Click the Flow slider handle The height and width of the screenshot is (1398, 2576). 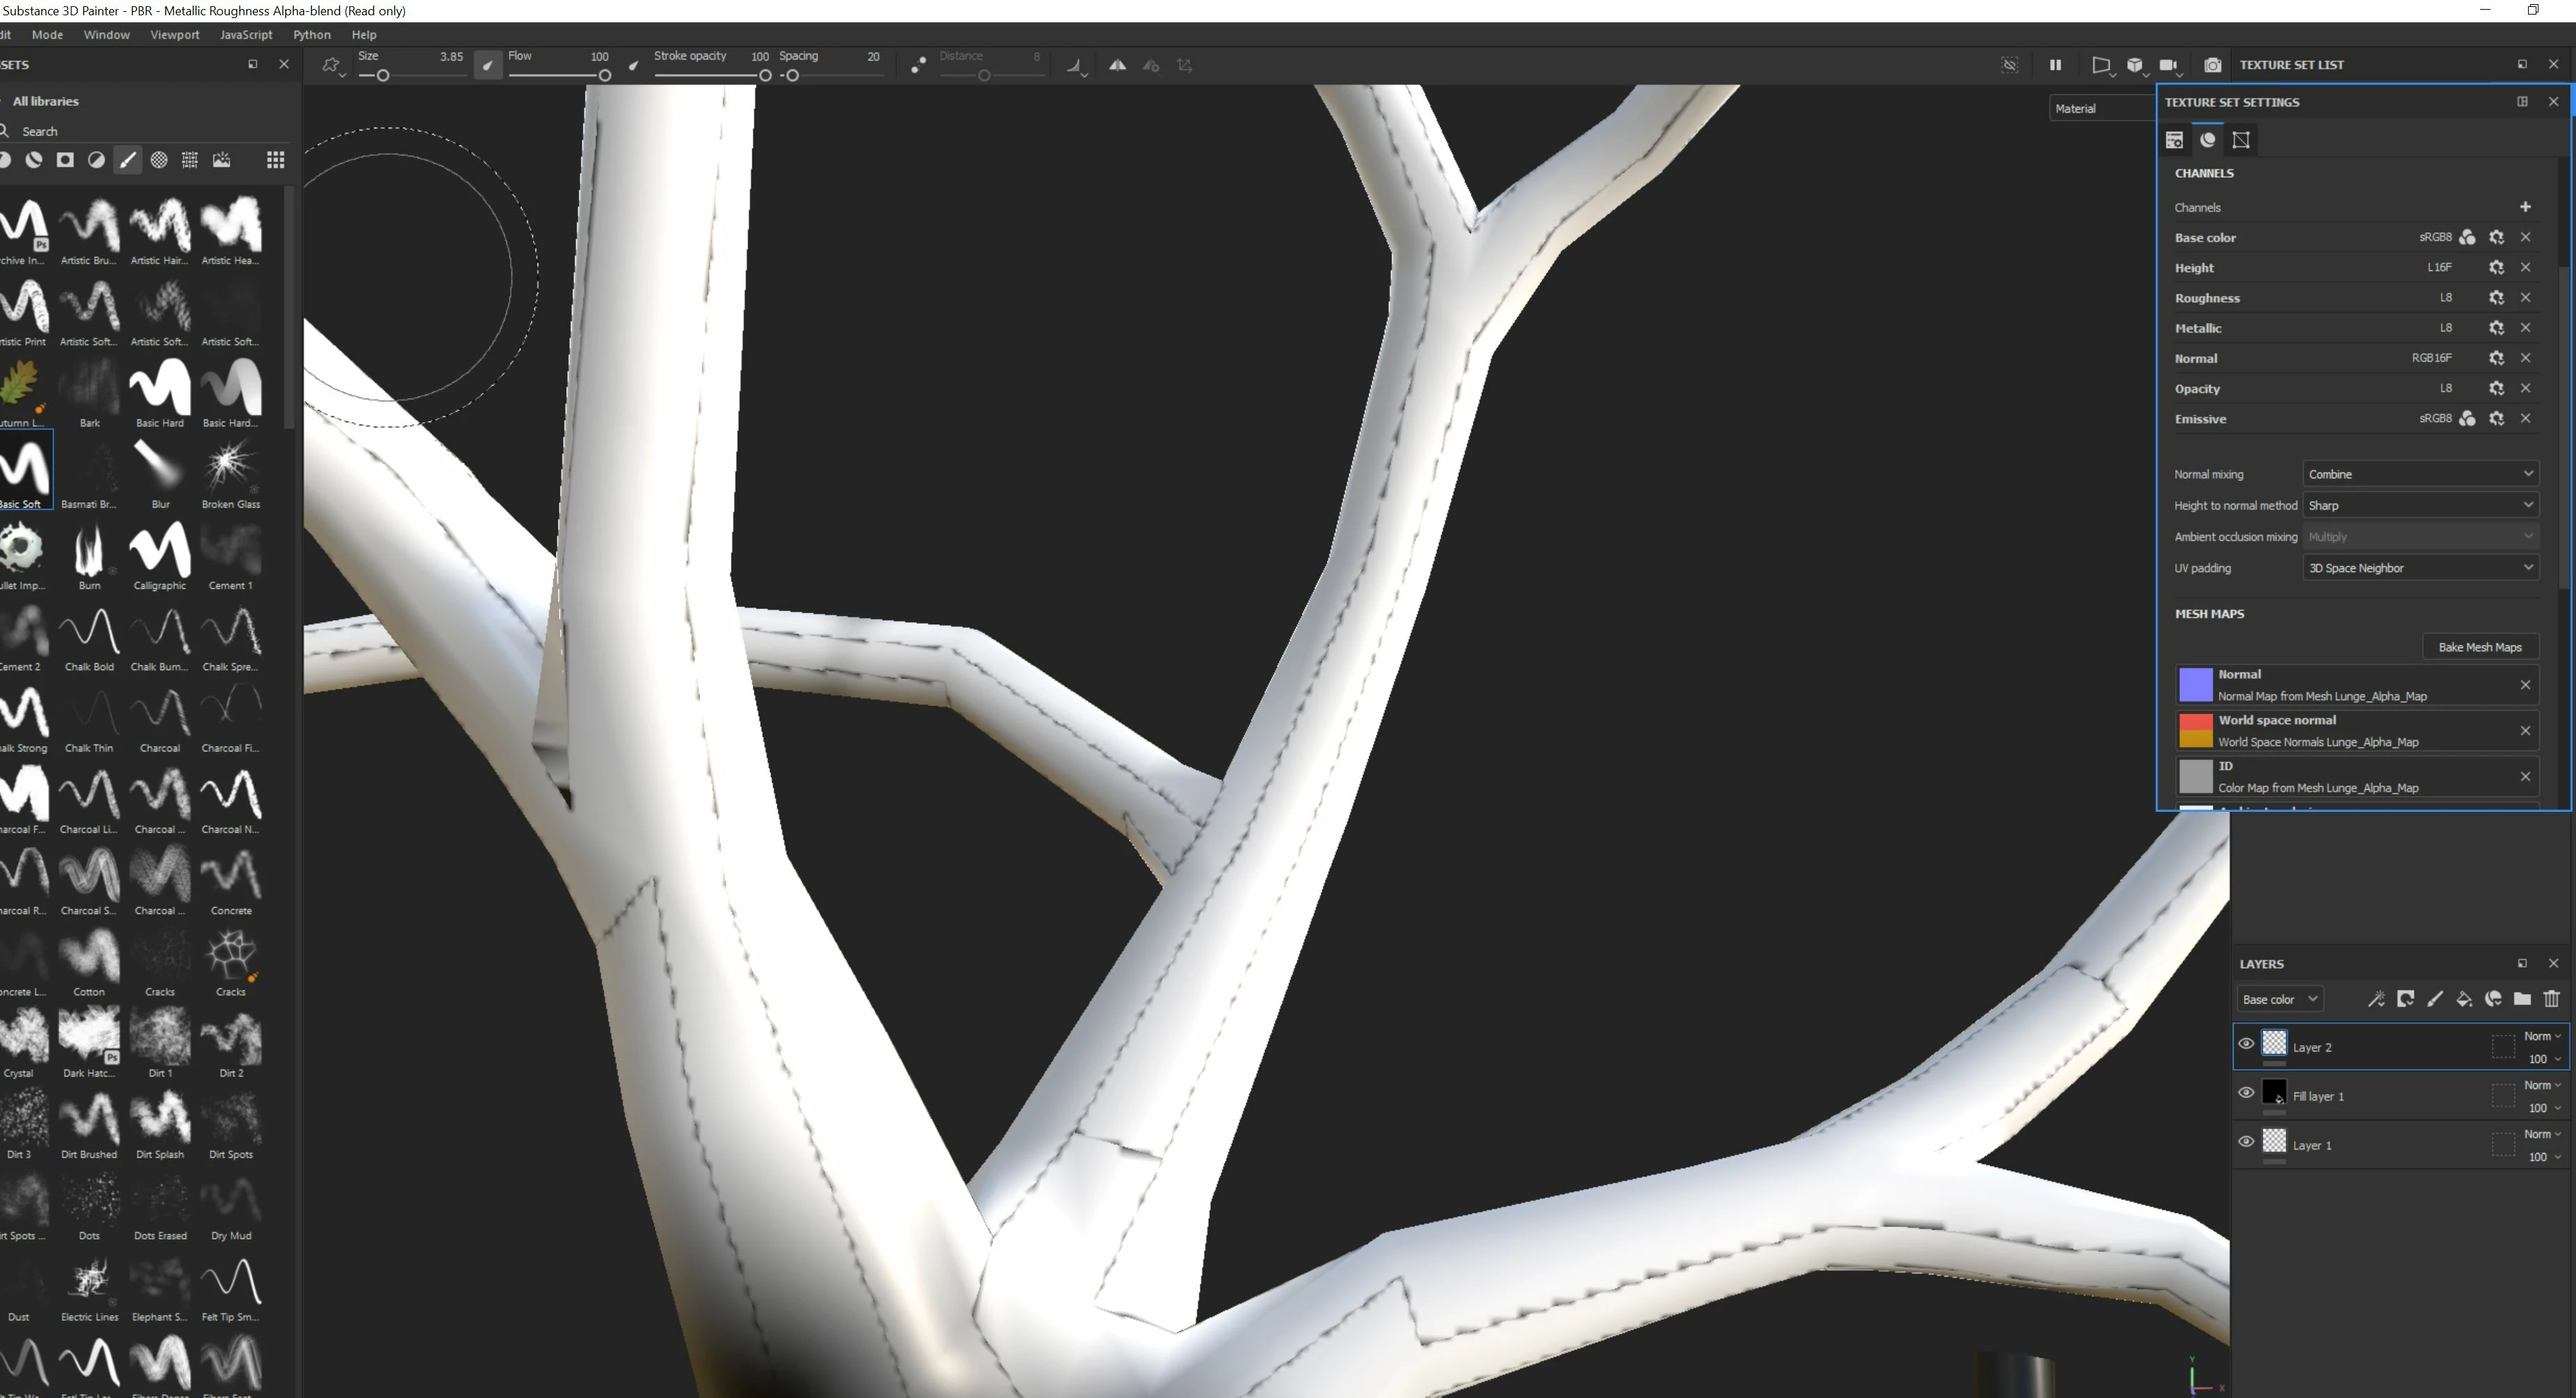604,76
